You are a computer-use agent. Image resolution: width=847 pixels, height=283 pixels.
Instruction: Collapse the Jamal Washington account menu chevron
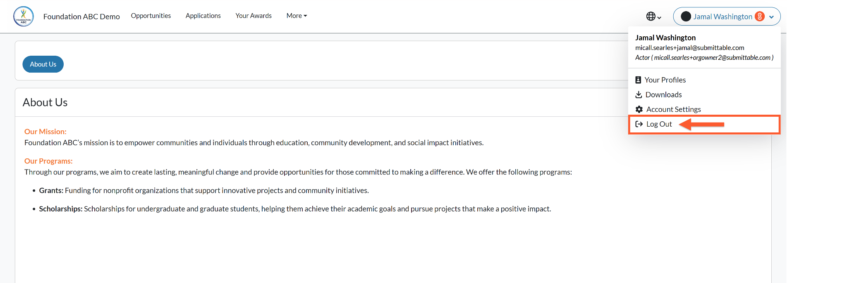point(771,17)
